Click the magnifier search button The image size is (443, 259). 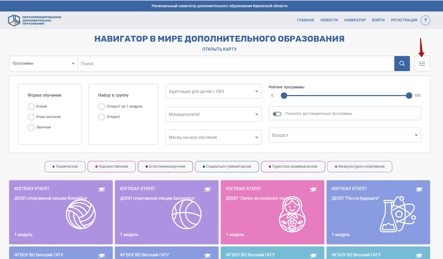(402, 64)
